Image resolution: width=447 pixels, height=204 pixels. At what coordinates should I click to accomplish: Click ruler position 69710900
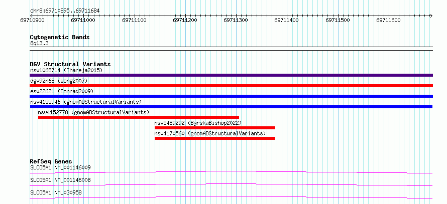coord(33,20)
